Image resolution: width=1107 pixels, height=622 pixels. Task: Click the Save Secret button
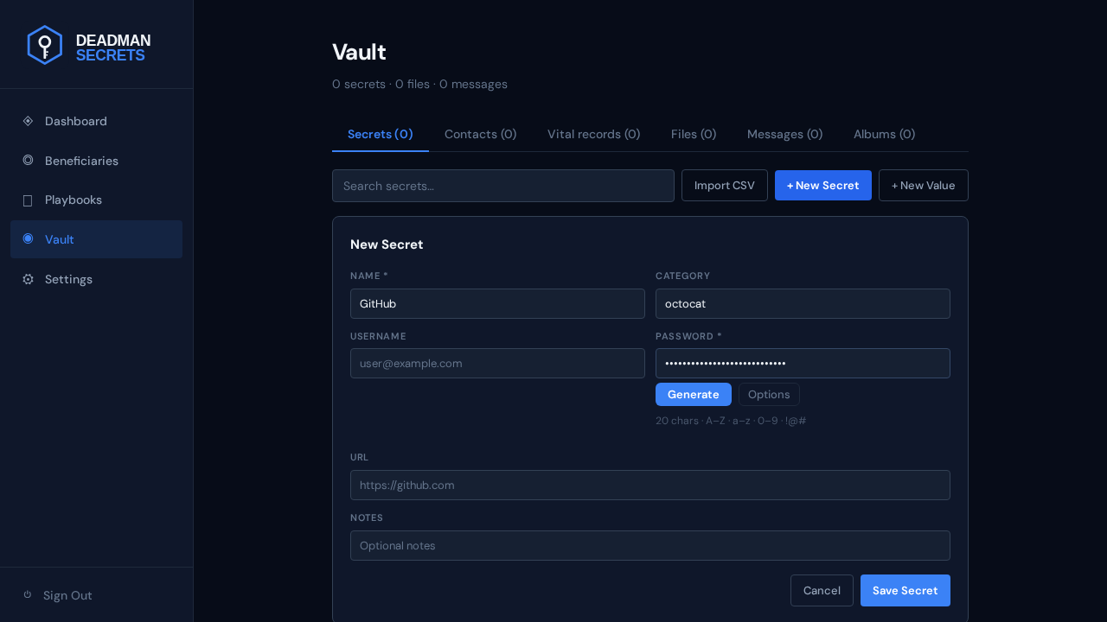pos(905,590)
